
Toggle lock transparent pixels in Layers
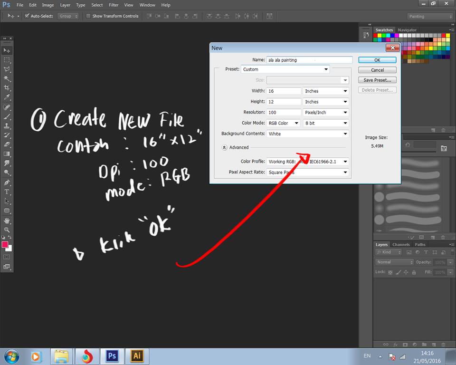point(390,272)
